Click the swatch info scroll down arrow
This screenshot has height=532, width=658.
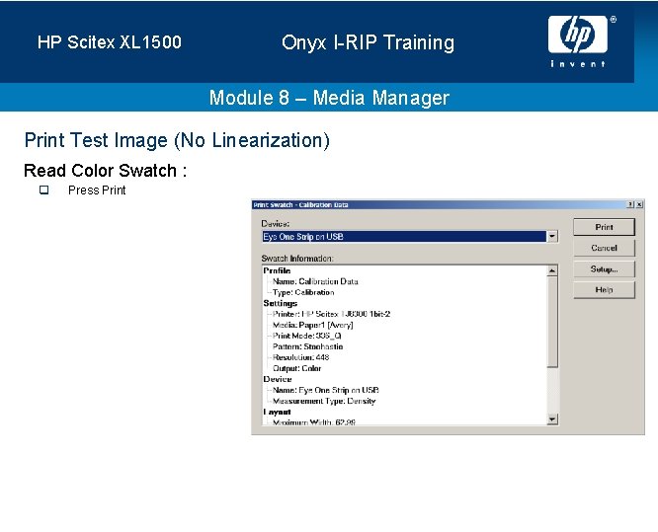coord(552,418)
